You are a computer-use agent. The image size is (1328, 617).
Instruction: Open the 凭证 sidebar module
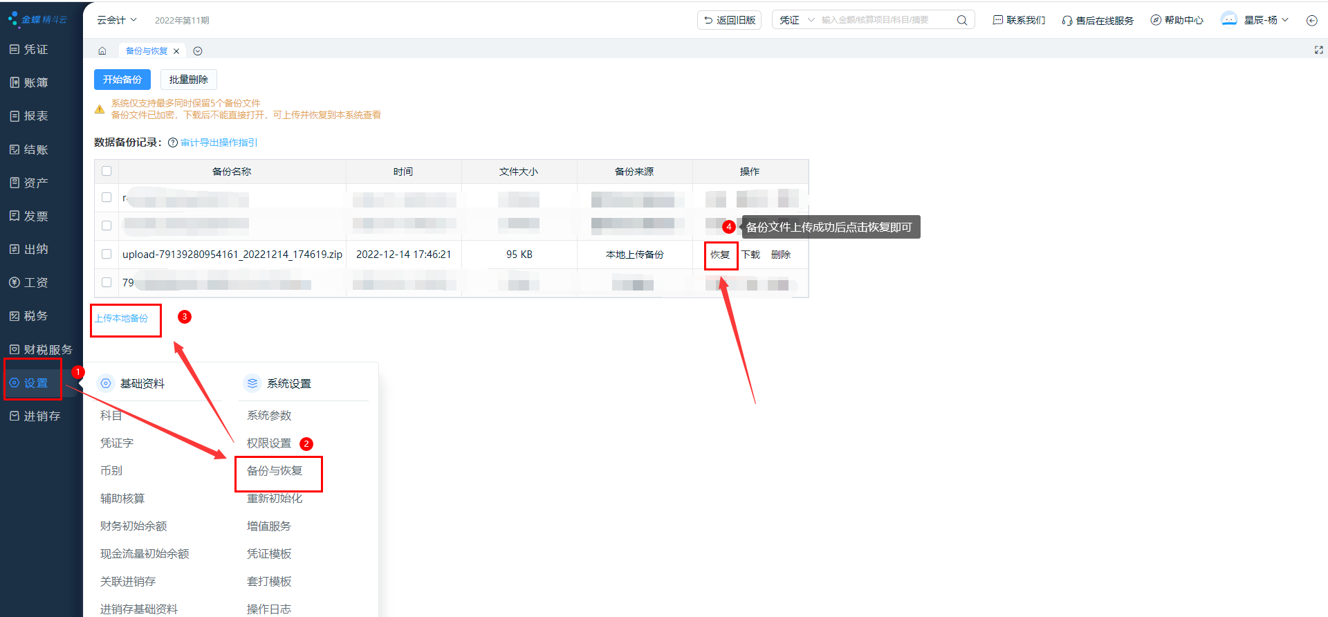pyautogui.click(x=29, y=50)
